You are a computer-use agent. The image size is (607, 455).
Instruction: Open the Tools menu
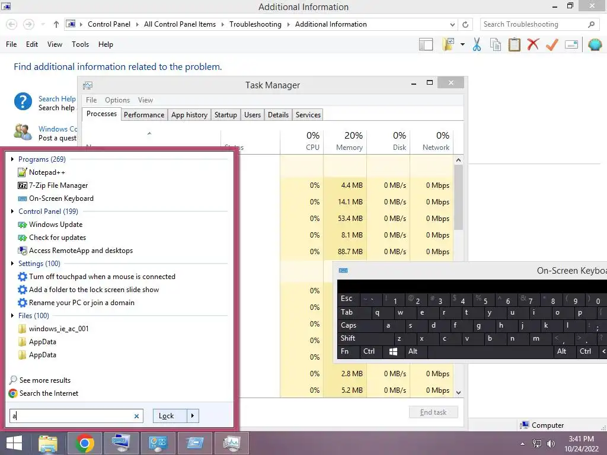80,44
